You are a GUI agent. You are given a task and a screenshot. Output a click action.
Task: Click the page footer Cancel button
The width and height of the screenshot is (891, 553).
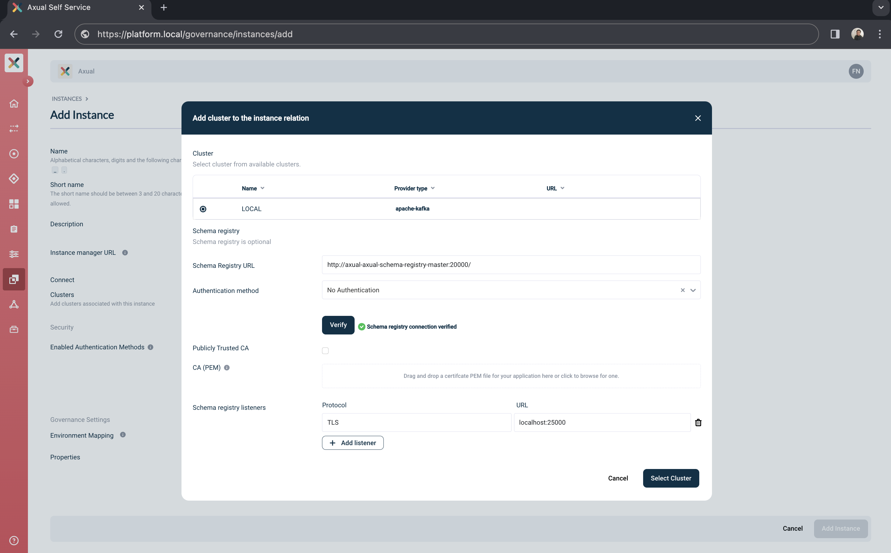tap(792, 528)
